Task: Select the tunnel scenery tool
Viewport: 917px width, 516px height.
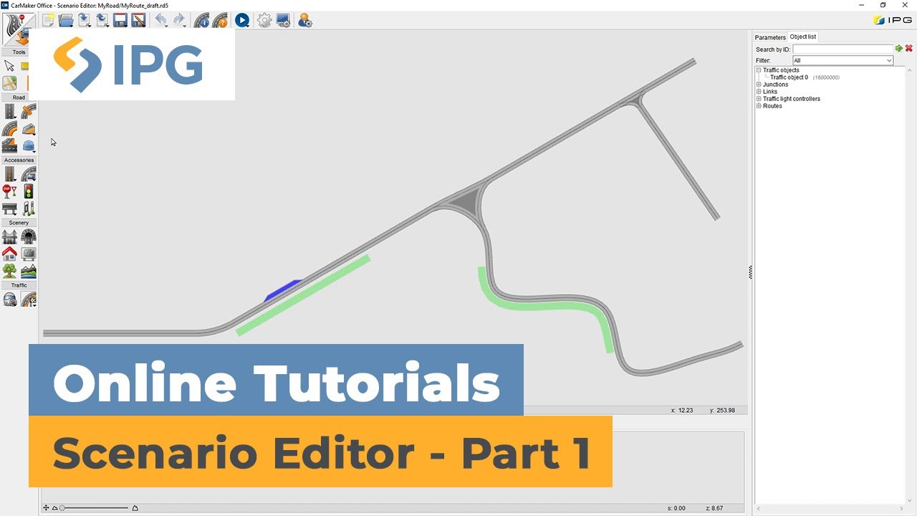Action: tap(29, 236)
